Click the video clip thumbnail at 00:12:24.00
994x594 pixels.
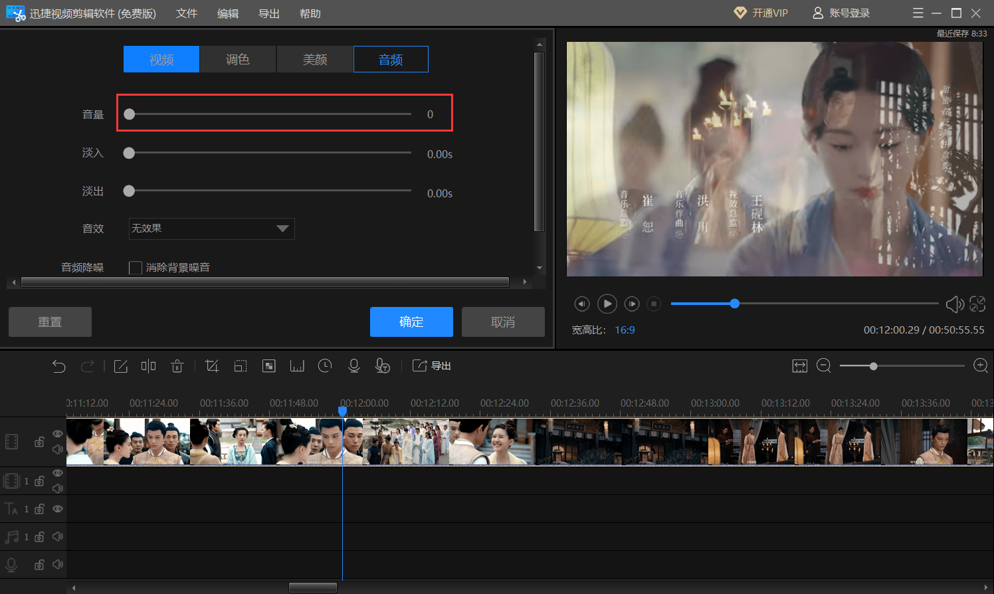[x=492, y=442]
